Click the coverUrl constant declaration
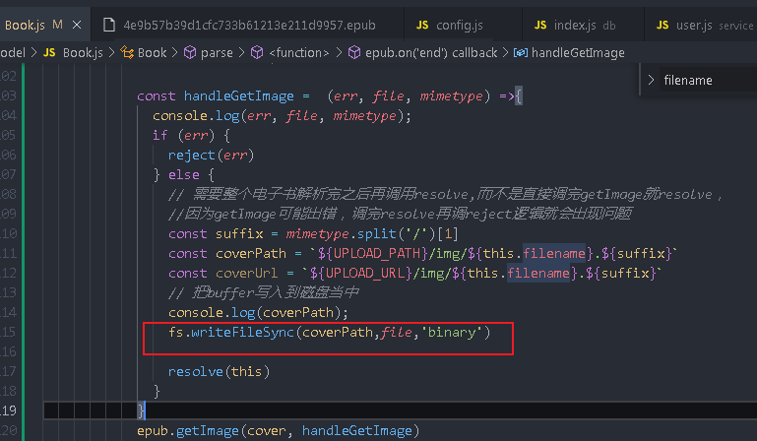The width and height of the screenshot is (757, 441). tap(247, 274)
